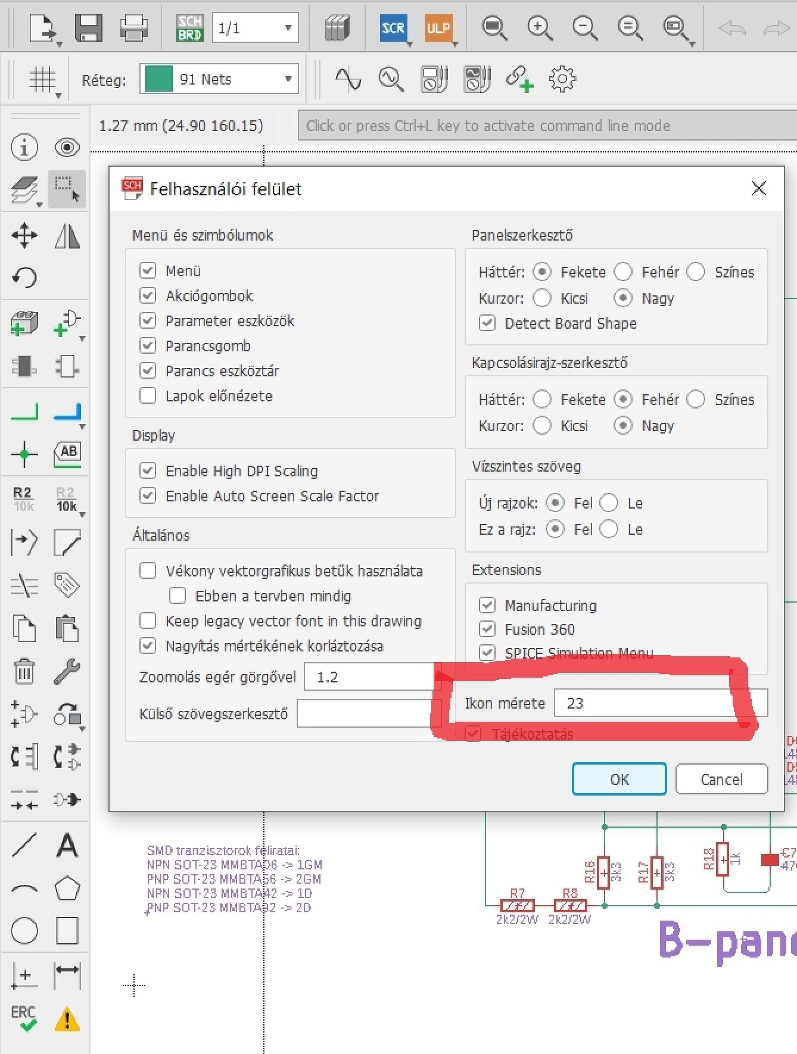
Task: Select the Delete trash can tool
Action: [x=24, y=671]
